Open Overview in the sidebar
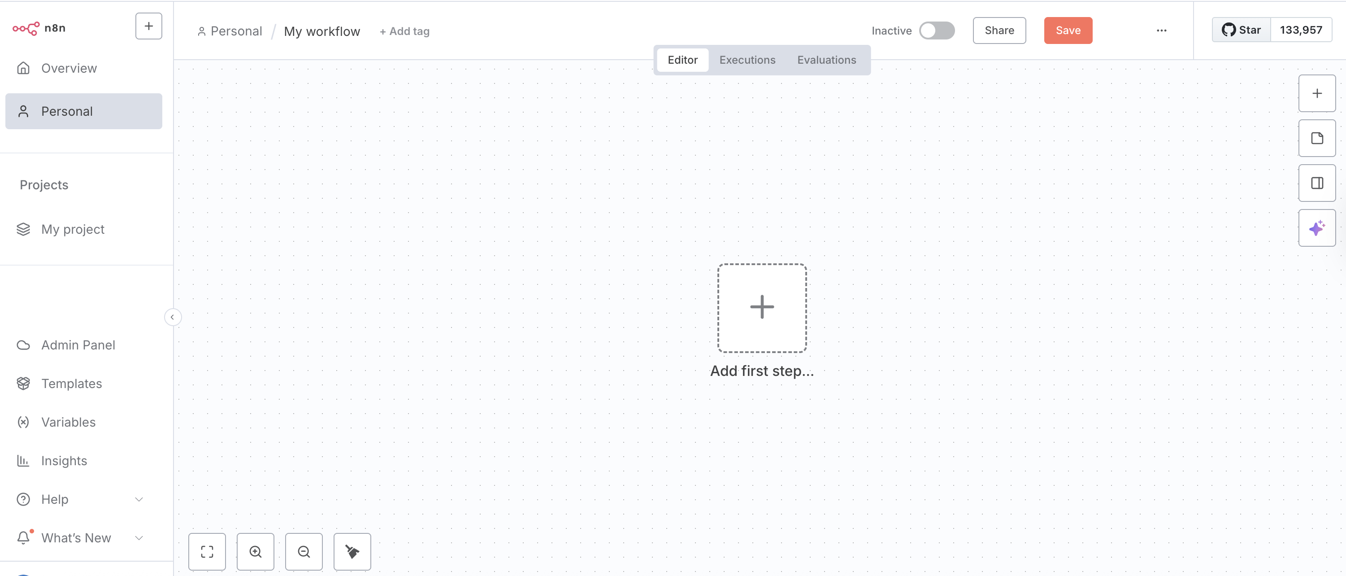Image resolution: width=1346 pixels, height=576 pixels. [x=83, y=68]
